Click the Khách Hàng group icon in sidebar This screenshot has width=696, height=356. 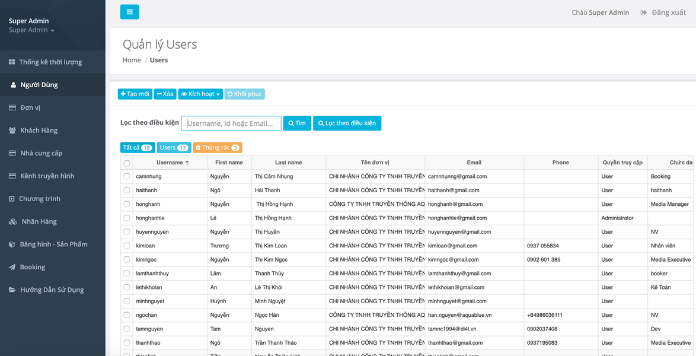12,131
